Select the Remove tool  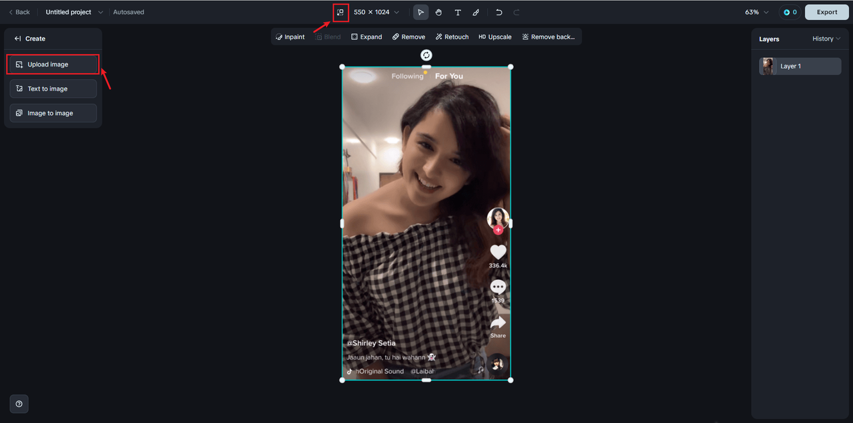409,37
